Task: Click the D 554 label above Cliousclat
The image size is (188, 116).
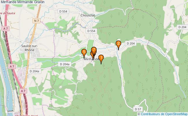Action: pos(63,11)
